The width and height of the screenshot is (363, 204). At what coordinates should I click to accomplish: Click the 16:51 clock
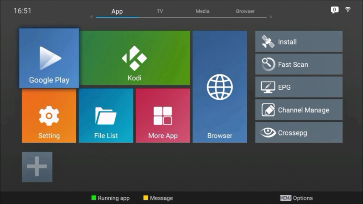click(22, 10)
